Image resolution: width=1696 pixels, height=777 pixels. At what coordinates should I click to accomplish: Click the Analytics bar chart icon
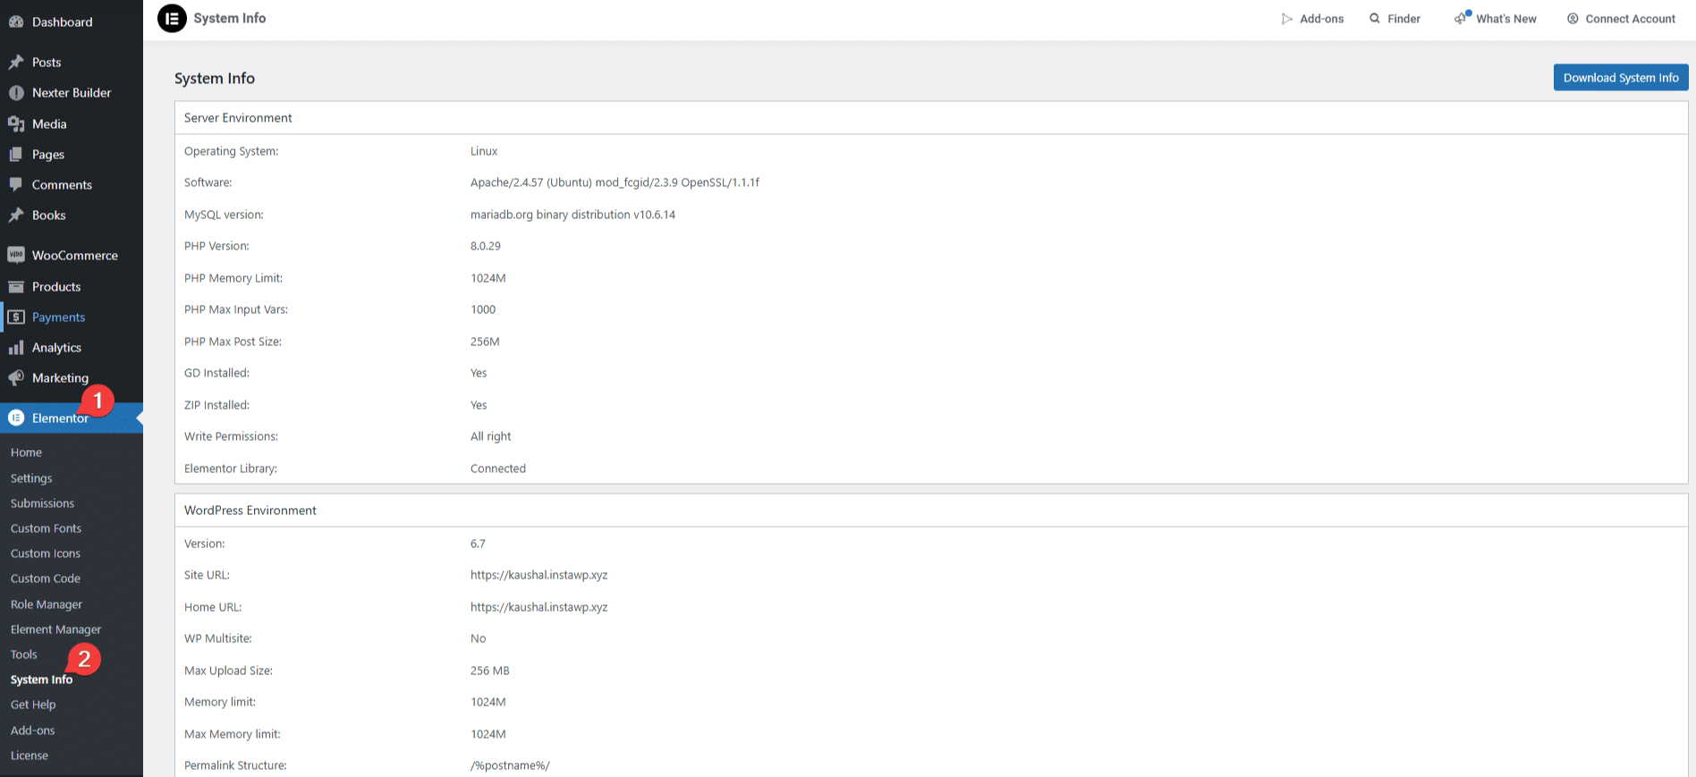click(16, 347)
